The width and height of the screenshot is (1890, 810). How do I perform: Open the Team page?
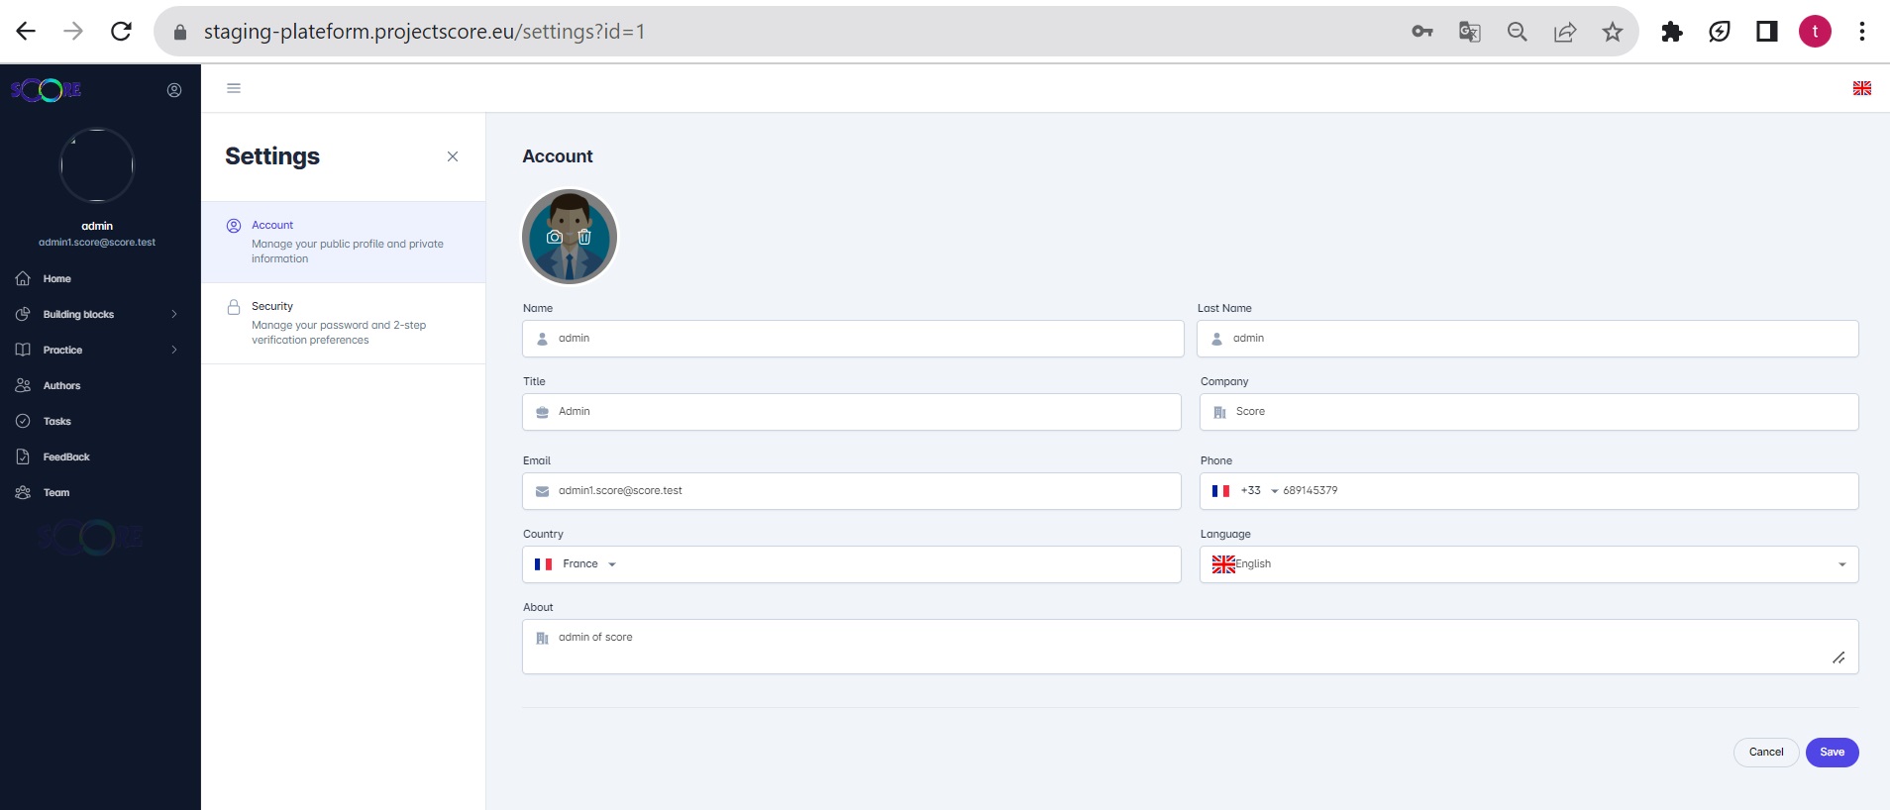pyautogui.click(x=56, y=493)
